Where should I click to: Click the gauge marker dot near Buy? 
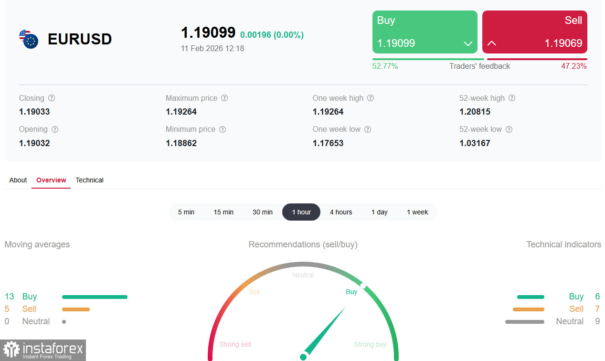point(363,286)
